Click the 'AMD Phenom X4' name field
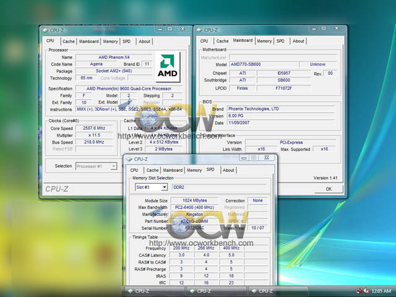 pos(114,58)
